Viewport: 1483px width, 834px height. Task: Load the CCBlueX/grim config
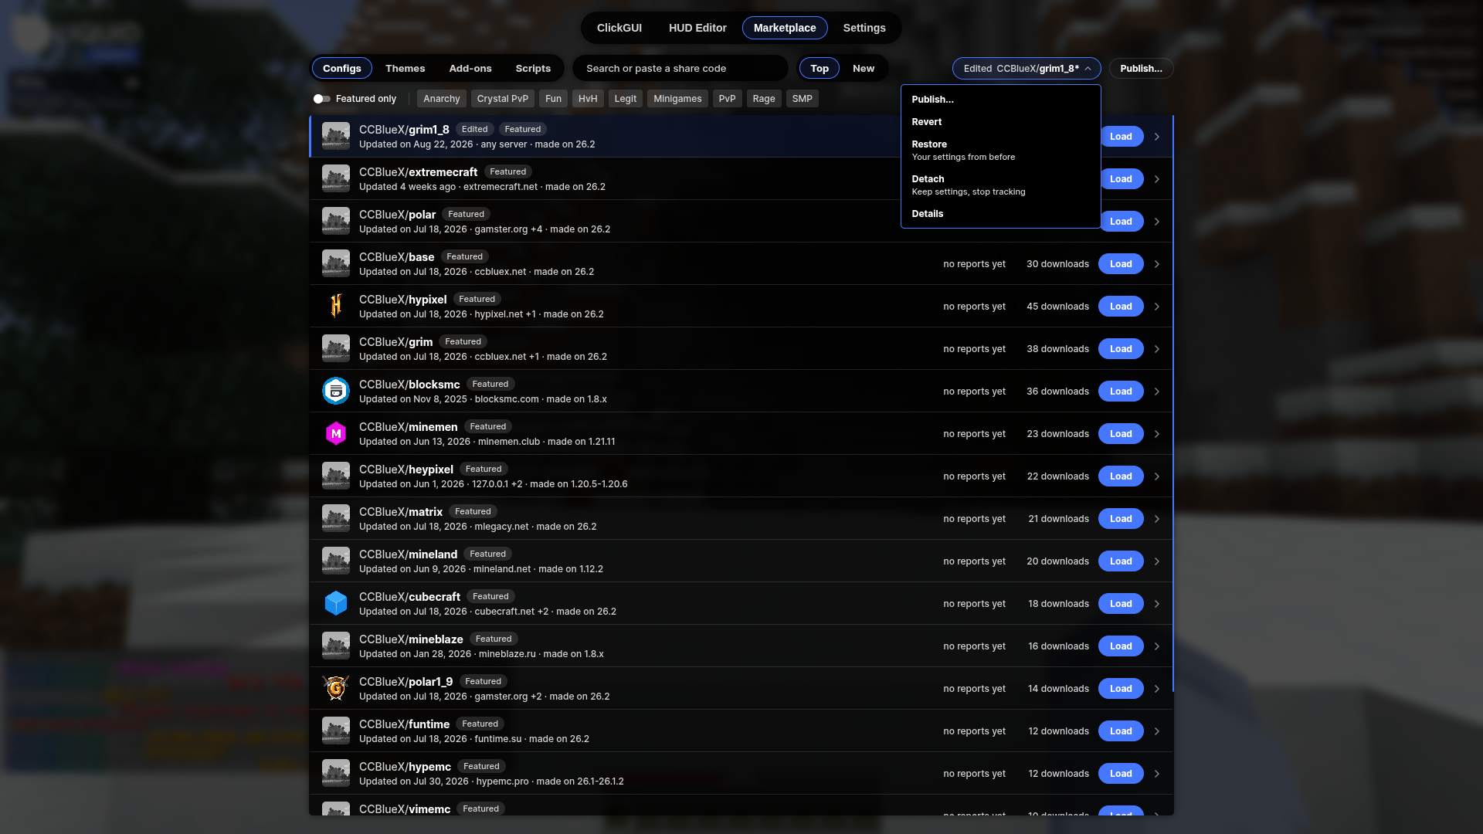1121,349
